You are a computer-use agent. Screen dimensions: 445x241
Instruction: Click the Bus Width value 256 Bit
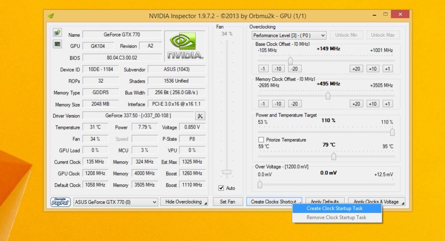pyautogui.click(x=176, y=93)
